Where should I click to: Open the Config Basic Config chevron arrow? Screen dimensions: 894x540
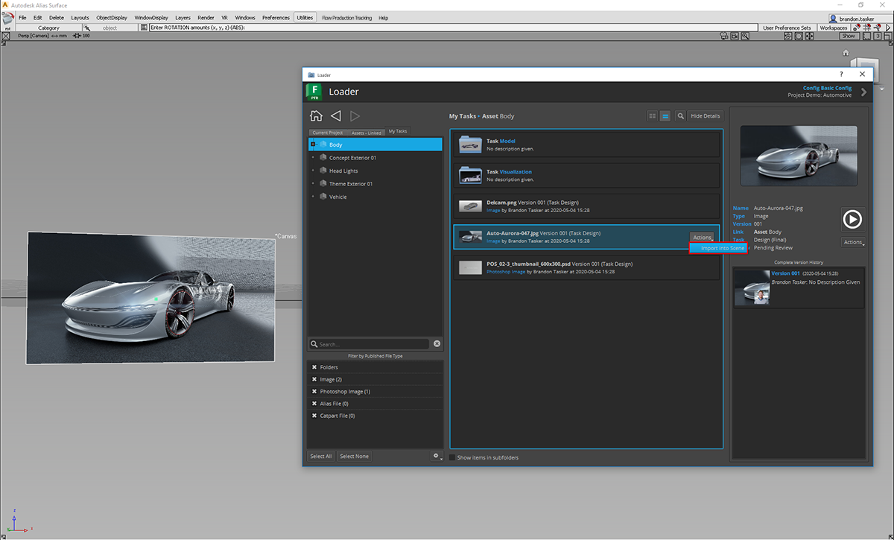pyautogui.click(x=863, y=92)
